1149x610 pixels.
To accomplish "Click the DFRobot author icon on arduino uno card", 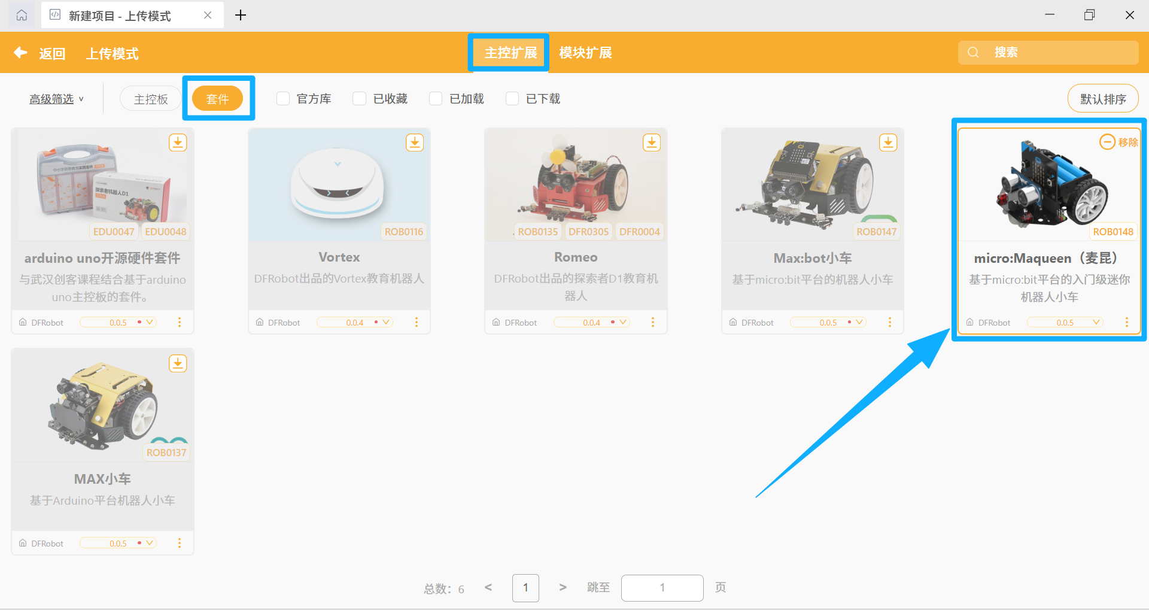I will click(x=23, y=322).
